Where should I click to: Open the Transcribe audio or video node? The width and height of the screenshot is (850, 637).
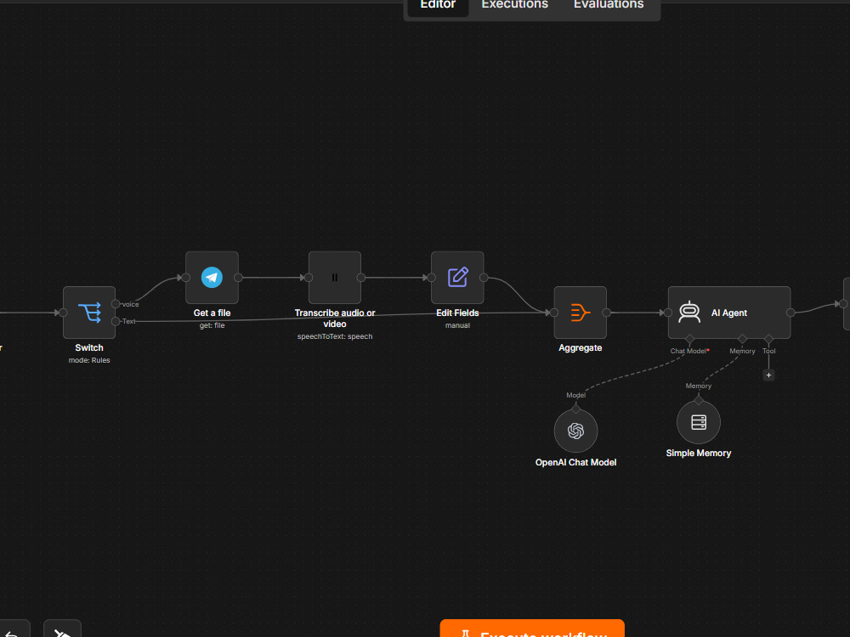(334, 278)
